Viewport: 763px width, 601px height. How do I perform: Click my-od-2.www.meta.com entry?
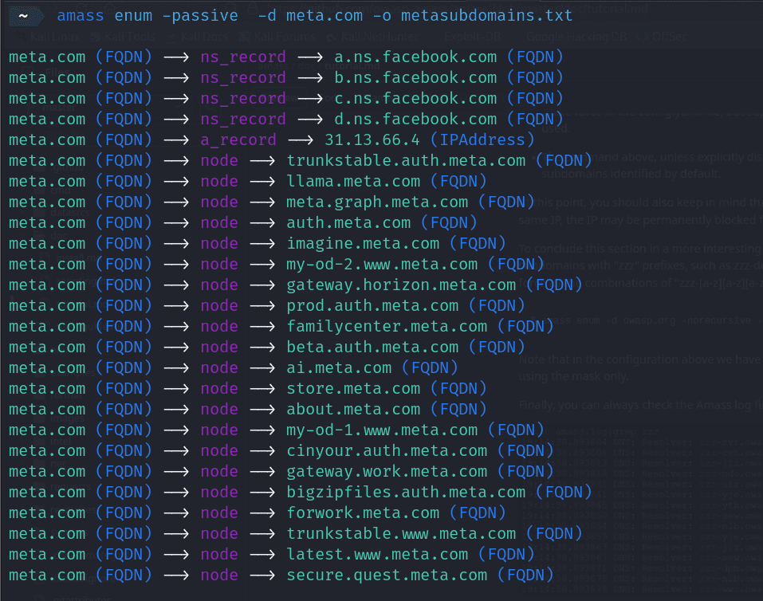click(x=382, y=265)
